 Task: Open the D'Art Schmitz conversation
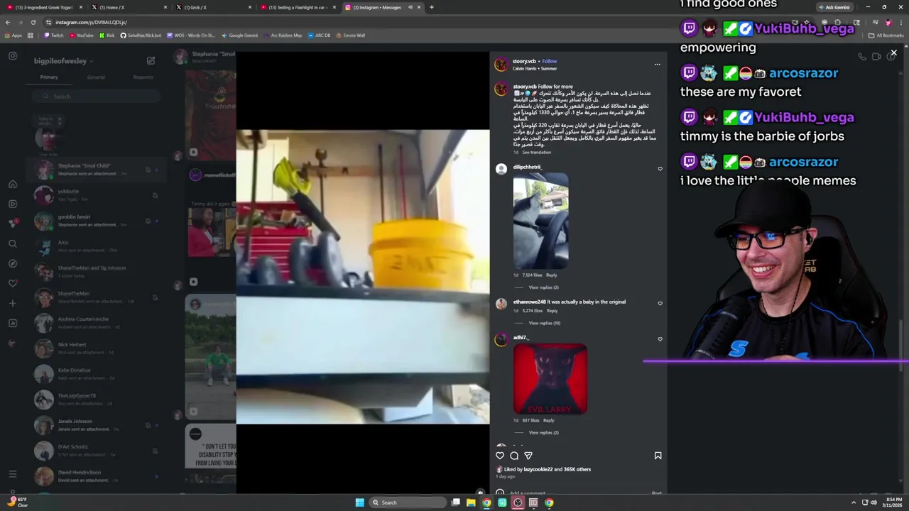click(96, 451)
